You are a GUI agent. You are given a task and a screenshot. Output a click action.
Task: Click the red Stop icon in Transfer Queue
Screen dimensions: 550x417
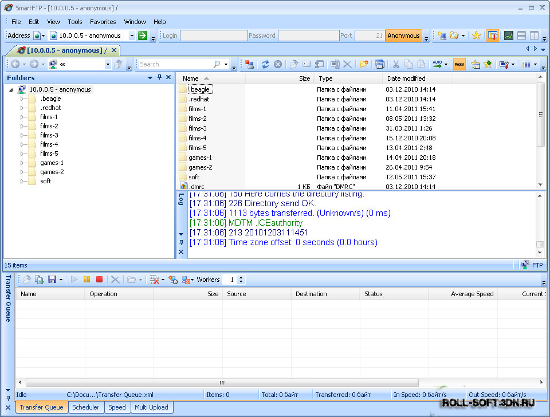(99, 280)
